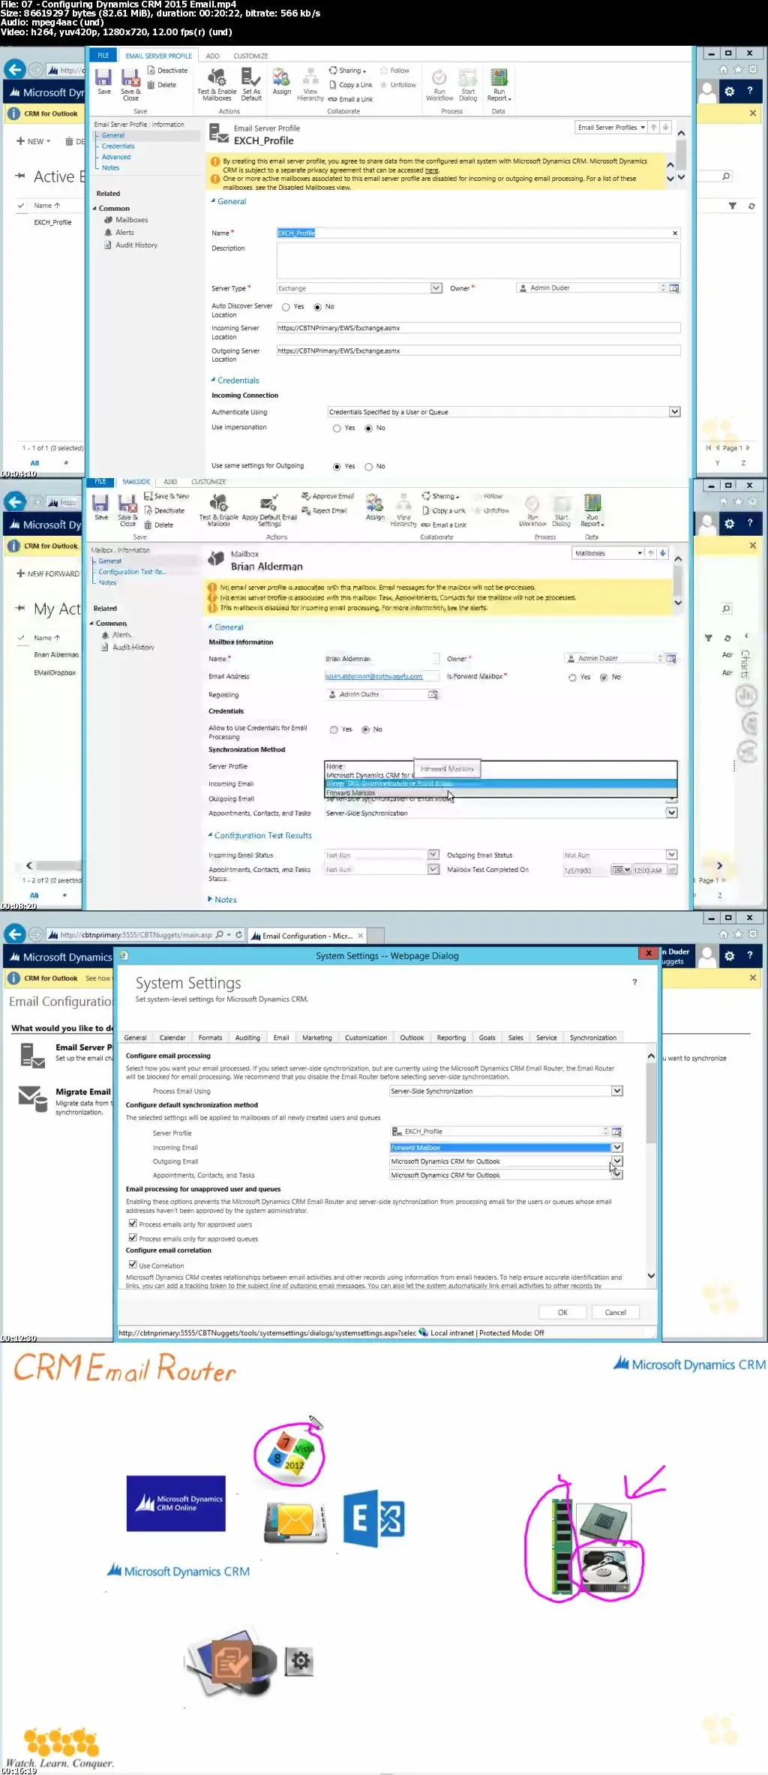Open View Hierarchy in Email Server Profile ribbon
This screenshot has width=768, height=1775.
(310, 84)
